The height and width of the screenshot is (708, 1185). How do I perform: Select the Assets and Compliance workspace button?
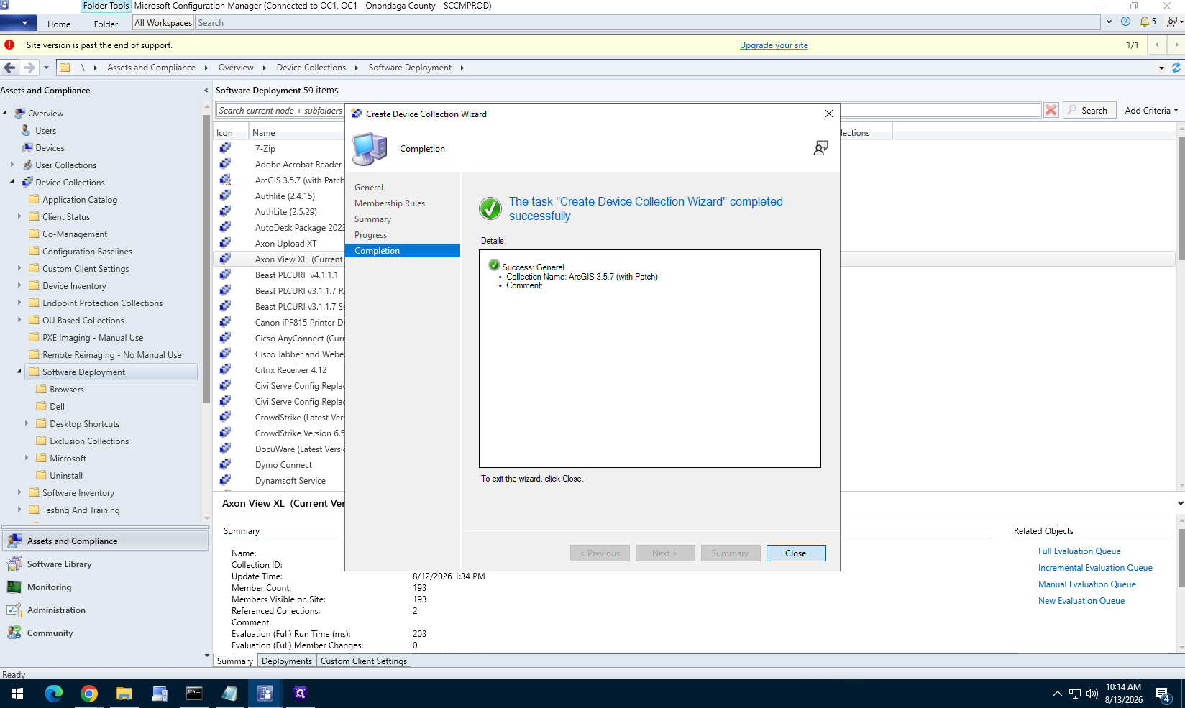[106, 541]
